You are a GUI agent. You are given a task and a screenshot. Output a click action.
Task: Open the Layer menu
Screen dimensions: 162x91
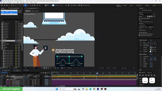[14, 3]
